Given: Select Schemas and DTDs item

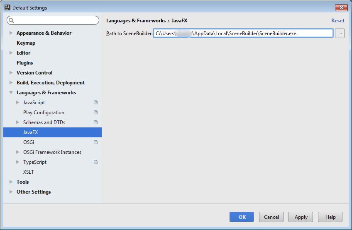Looking at the screenshot, I should click(x=44, y=122).
